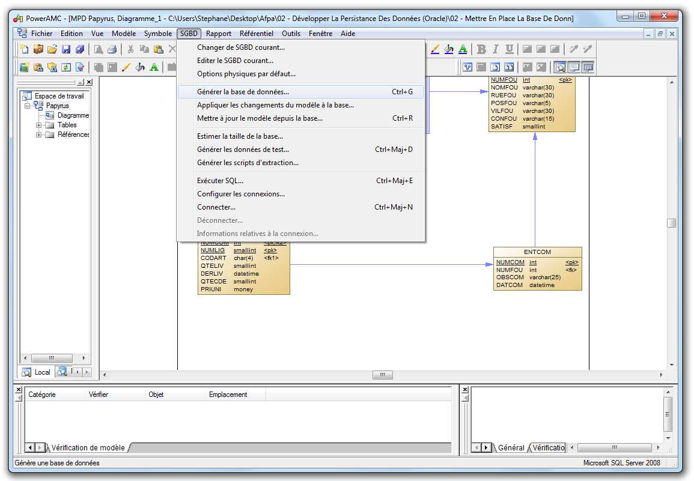This screenshot has width=694, height=481.
Task: Click the new model icon in toolbar
Action: [23, 49]
